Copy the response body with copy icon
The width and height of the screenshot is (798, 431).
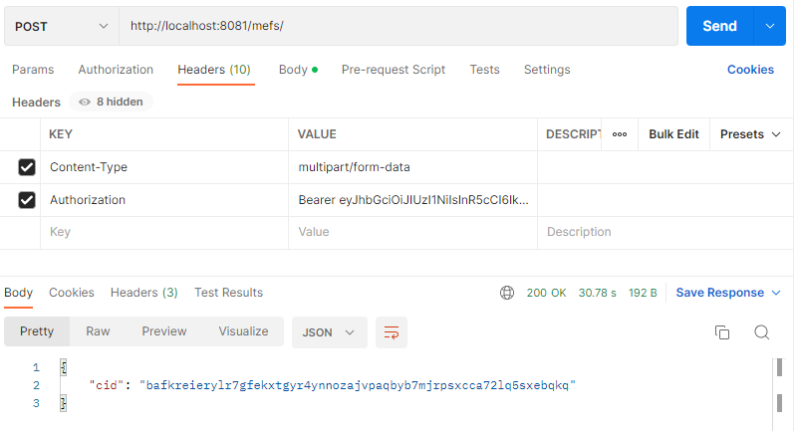coord(722,332)
